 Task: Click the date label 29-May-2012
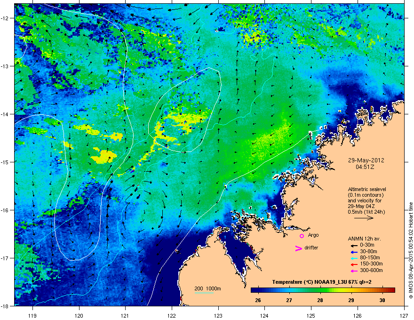pos(366,160)
